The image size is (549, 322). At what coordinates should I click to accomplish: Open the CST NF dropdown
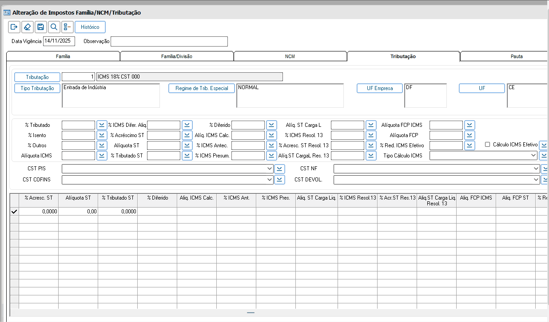click(536, 169)
